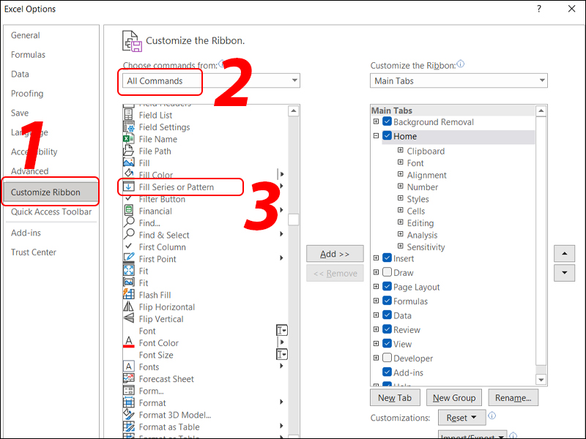Click the New Tab button
Screen dimensions: 586x439
[x=395, y=397]
